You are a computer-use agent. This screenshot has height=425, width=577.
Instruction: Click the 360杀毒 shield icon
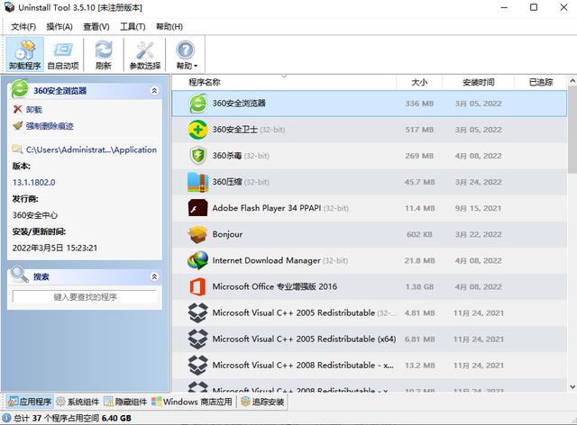[x=198, y=156]
